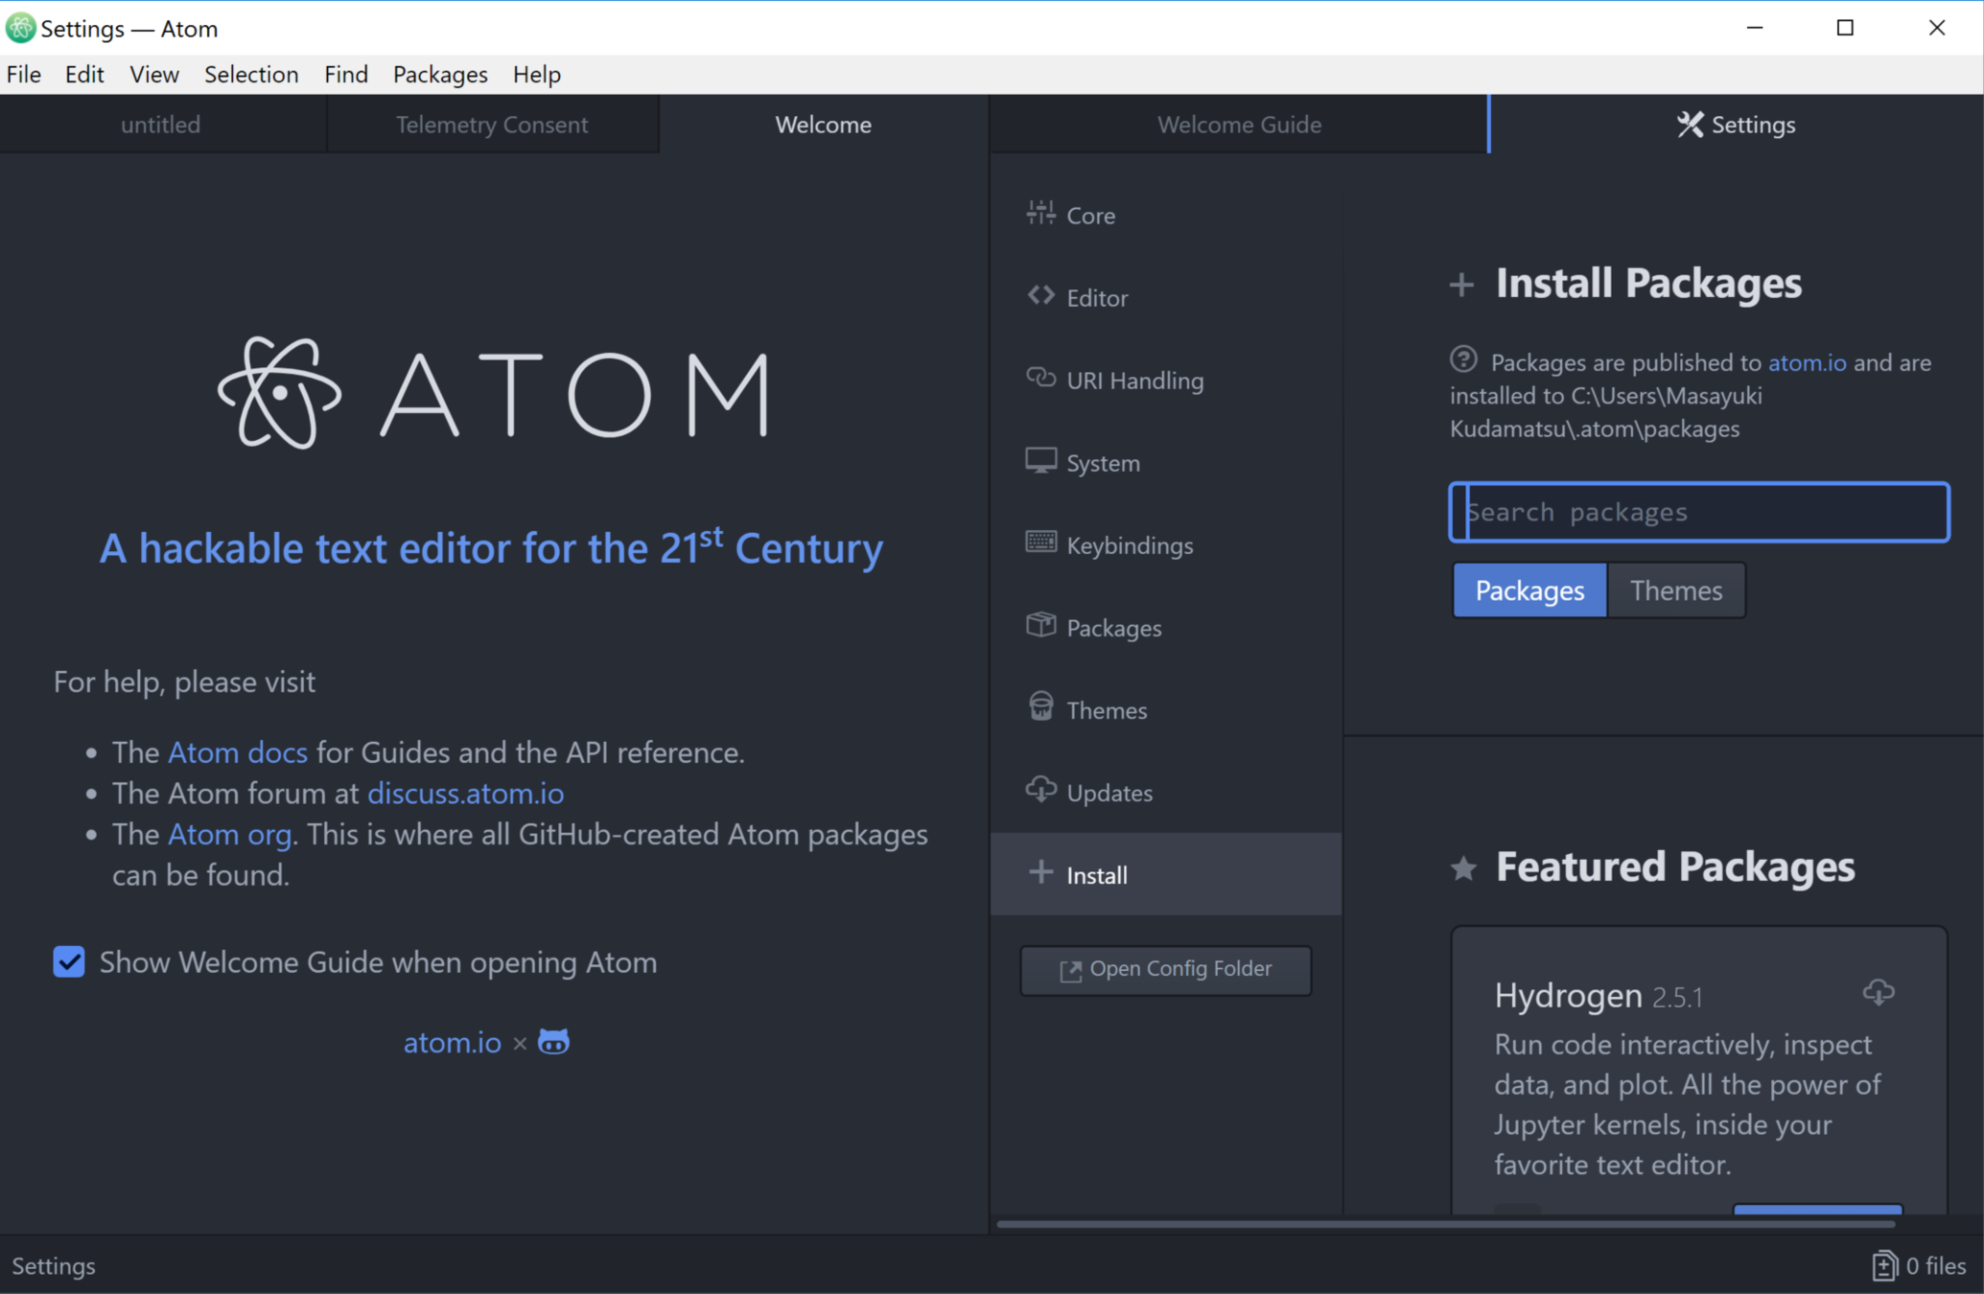Click the Packages box icon in sidebar
This screenshot has height=1294, width=1984.
(1040, 625)
